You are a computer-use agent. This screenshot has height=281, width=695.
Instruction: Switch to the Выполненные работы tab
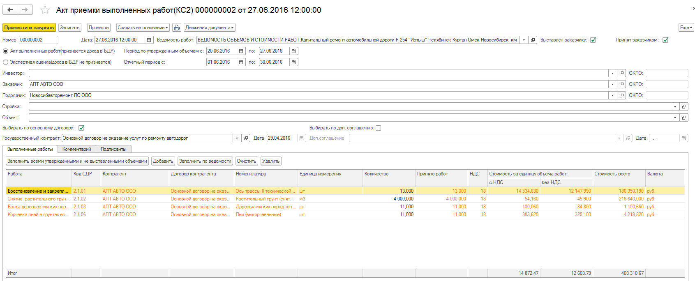point(30,149)
